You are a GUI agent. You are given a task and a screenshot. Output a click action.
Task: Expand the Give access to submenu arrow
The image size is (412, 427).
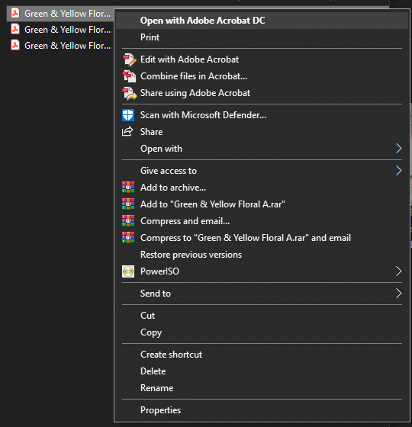pos(398,171)
